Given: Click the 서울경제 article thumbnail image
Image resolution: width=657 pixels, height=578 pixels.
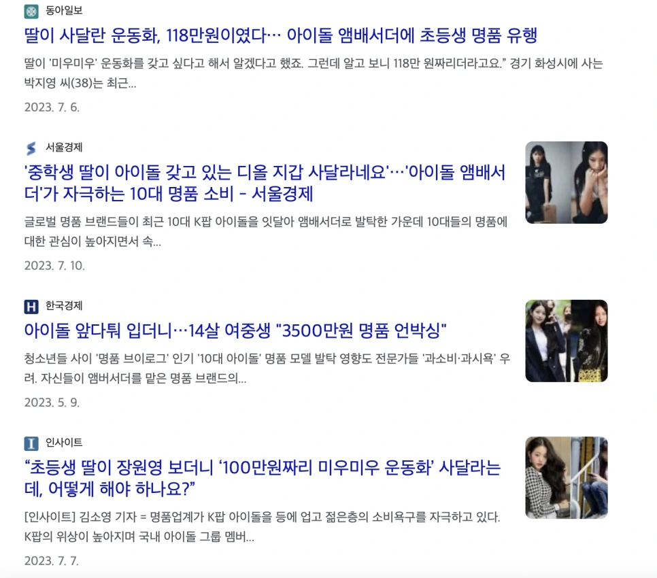Looking at the screenshot, I should (567, 183).
